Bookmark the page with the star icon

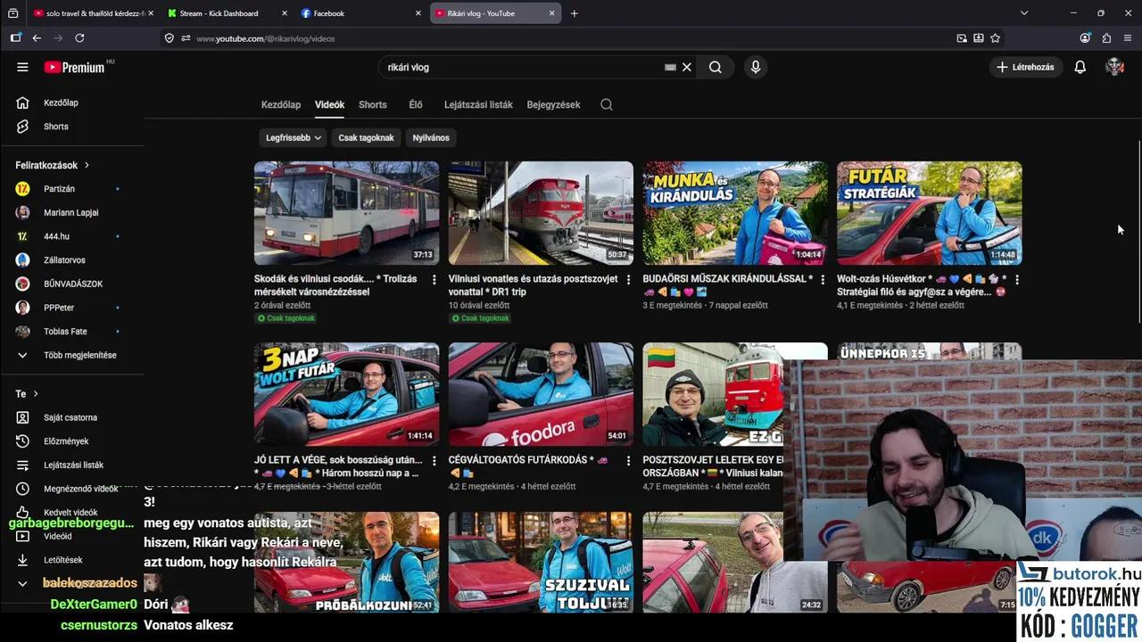(995, 38)
